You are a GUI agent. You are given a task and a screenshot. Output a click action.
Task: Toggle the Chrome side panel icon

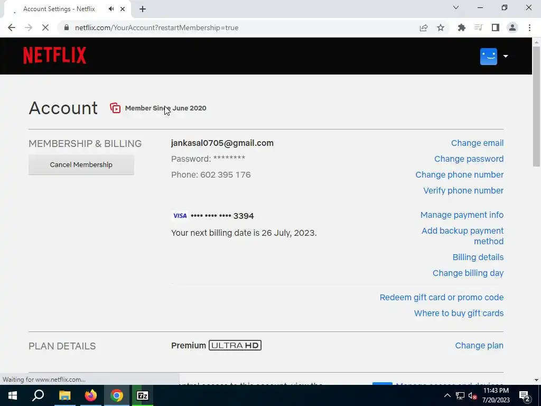[x=496, y=27]
